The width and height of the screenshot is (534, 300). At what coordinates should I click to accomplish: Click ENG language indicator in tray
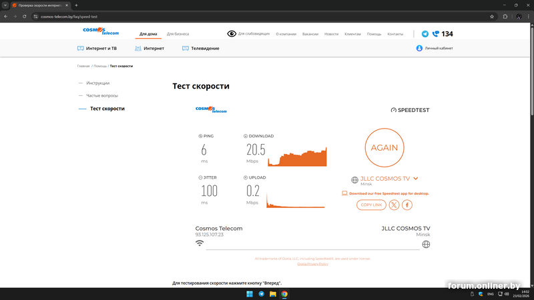click(491, 294)
